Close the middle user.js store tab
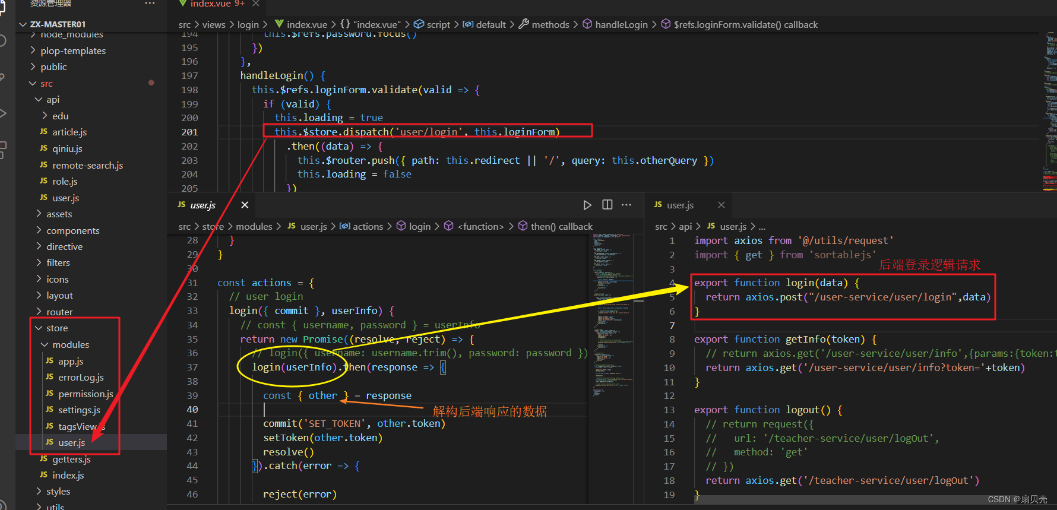 coord(245,205)
